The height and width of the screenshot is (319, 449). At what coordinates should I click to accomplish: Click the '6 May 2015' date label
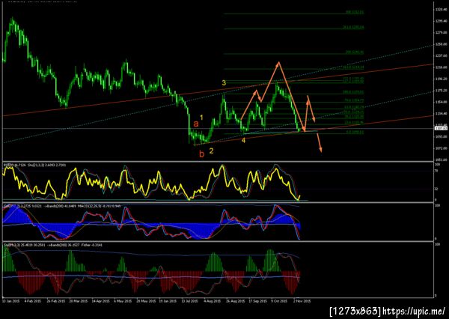tap(123, 301)
